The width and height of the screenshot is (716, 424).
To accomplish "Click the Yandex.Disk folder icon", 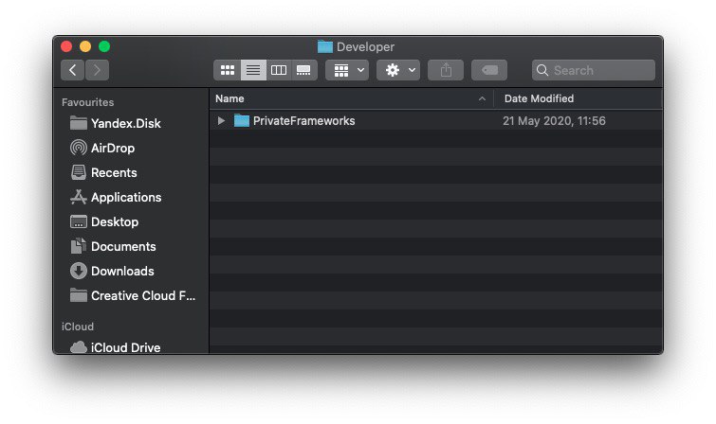I will coord(79,123).
